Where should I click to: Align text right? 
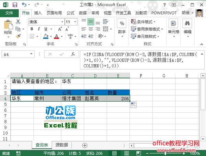[98, 29]
